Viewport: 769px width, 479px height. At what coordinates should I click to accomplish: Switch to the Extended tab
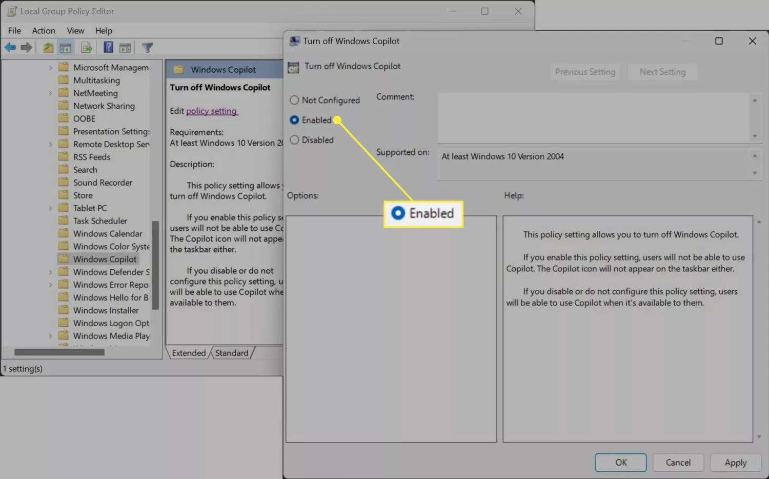(189, 353)
